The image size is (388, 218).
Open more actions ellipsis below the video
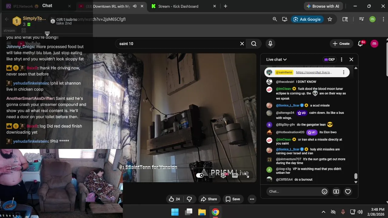pyautogui.click(x=252, y=199)
